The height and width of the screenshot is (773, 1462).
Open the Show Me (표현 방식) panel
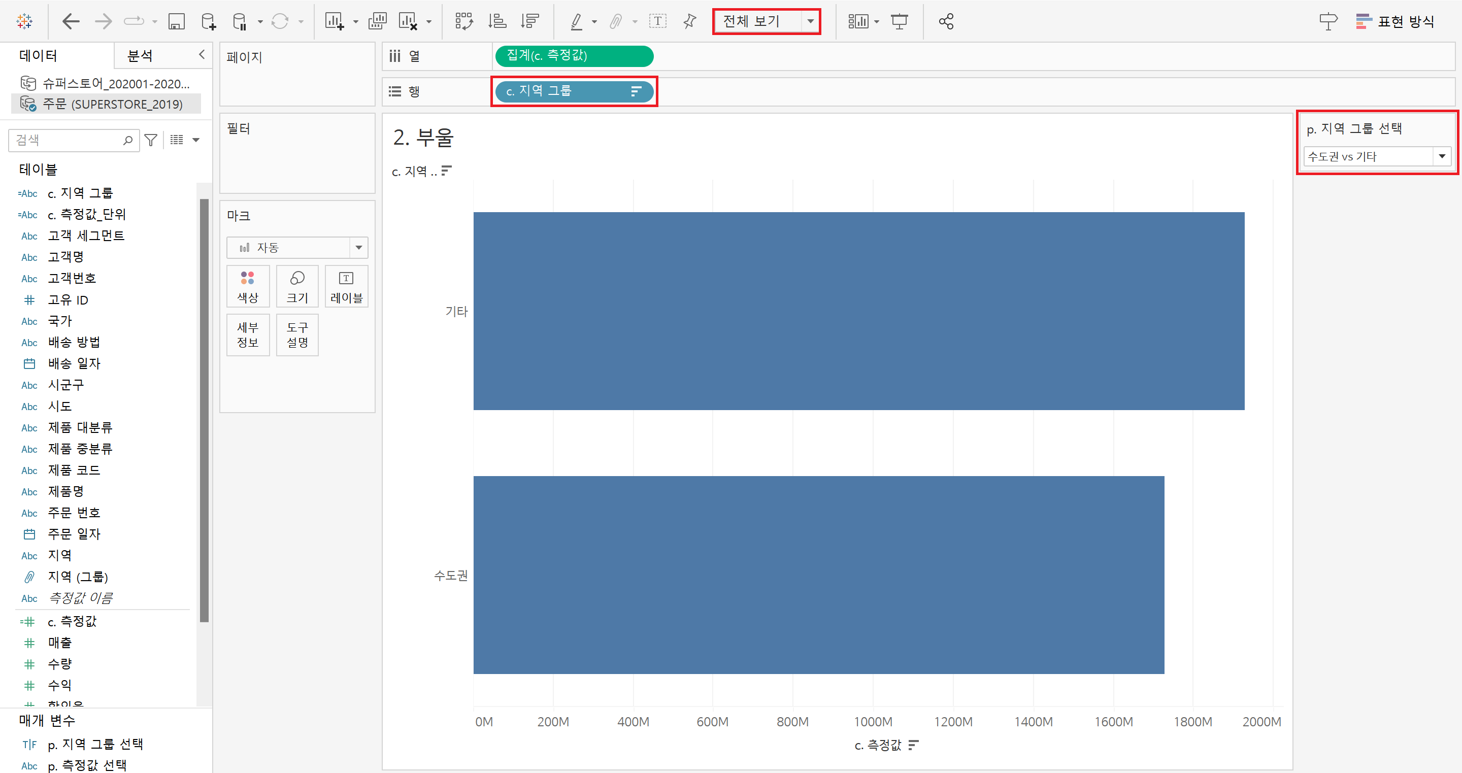pyautogui.click(x=1395, y=21)
